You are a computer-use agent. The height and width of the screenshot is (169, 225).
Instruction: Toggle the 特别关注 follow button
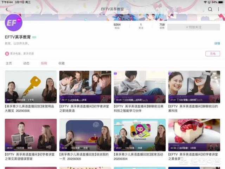point(193,27)
